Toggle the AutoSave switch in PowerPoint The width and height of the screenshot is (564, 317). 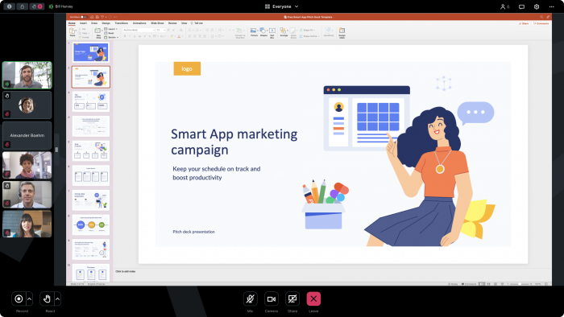(84, 17)
